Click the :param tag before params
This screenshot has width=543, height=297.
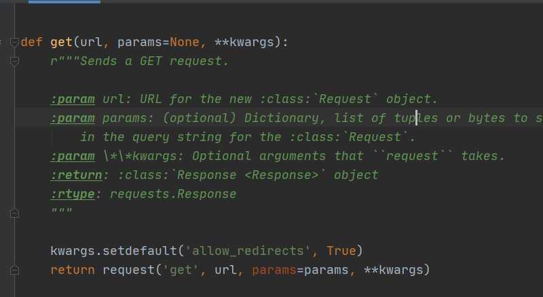tap(73, 119)
